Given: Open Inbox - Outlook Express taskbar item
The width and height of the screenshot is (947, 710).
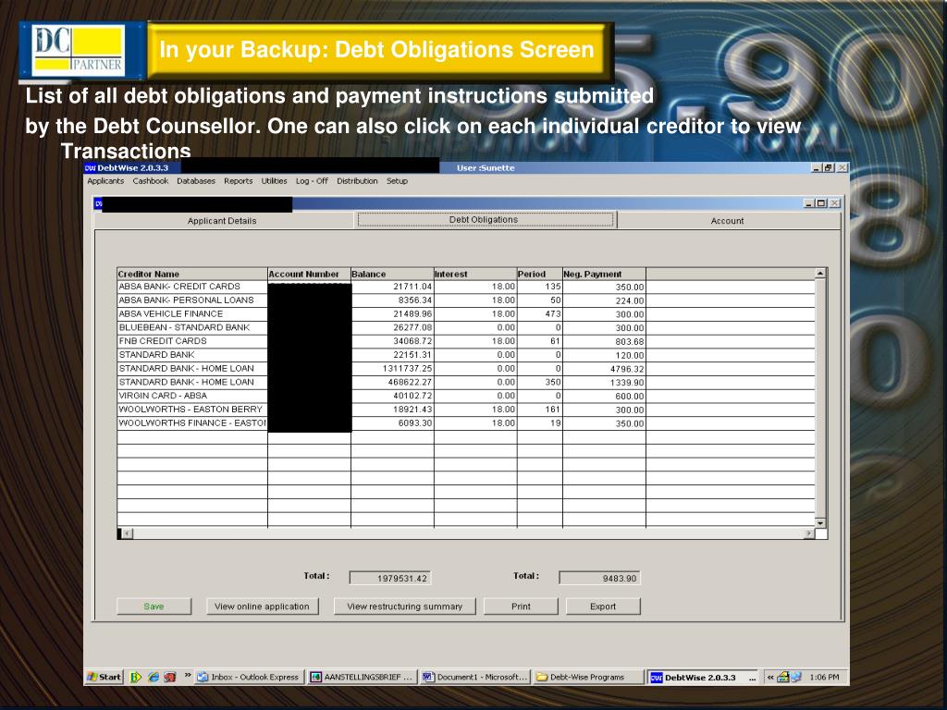Looking at the screenshot, I should click(x=249, y=677).
